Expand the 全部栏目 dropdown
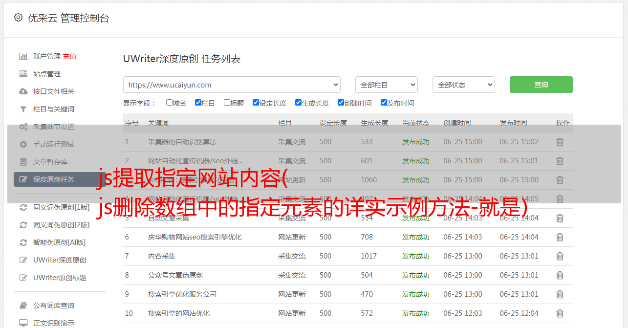The height and width of the screenshot is (328, 628). 386,85
